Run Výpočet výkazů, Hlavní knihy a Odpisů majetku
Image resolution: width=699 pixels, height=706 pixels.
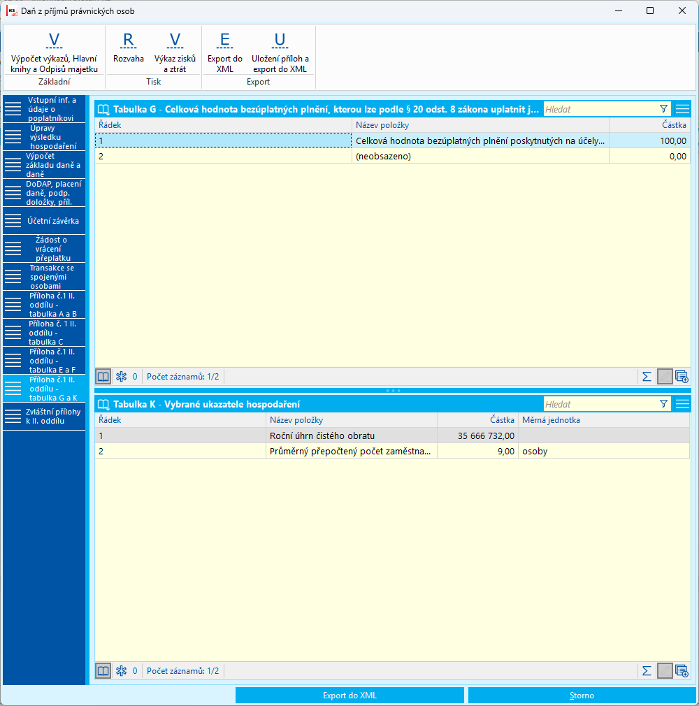(54, 53)
